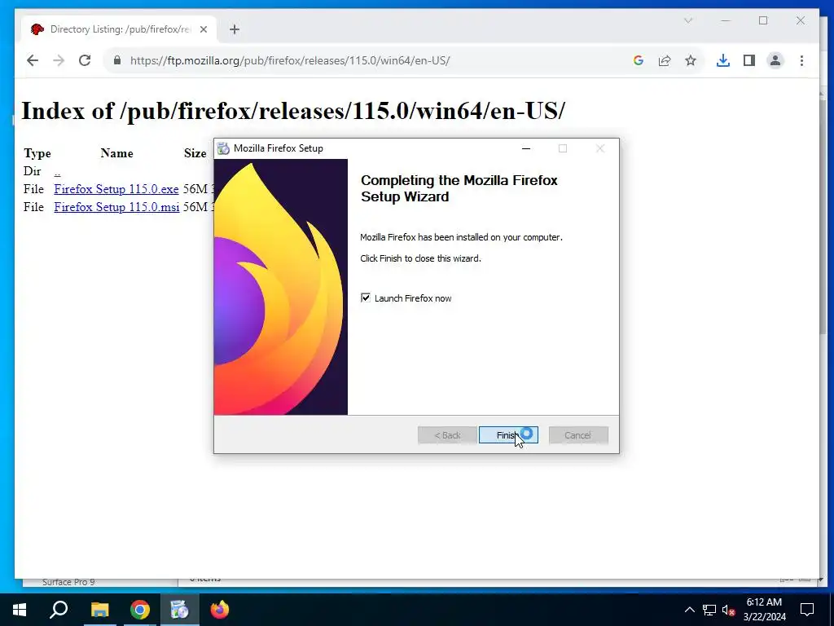This screenshot has width=834, height=626.
Task: Click the 'Size' column header text
Action: 195,153
